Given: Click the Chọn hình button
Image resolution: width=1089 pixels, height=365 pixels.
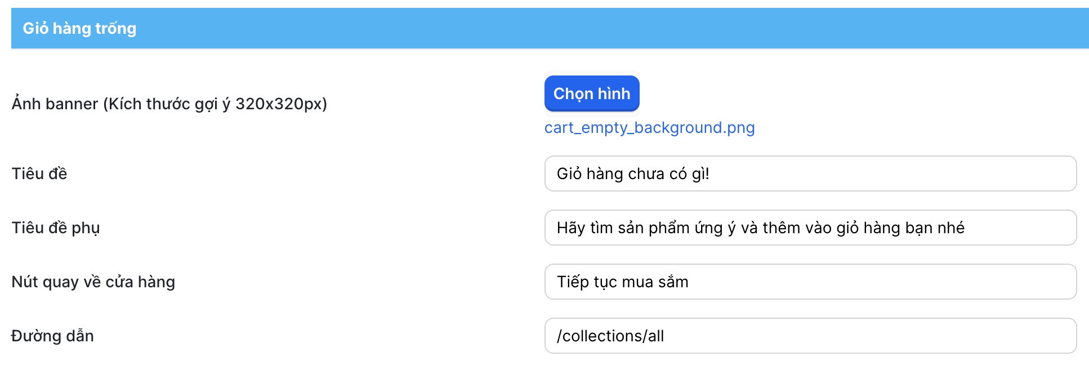Looking at the screenshot, I should (591, 94).
